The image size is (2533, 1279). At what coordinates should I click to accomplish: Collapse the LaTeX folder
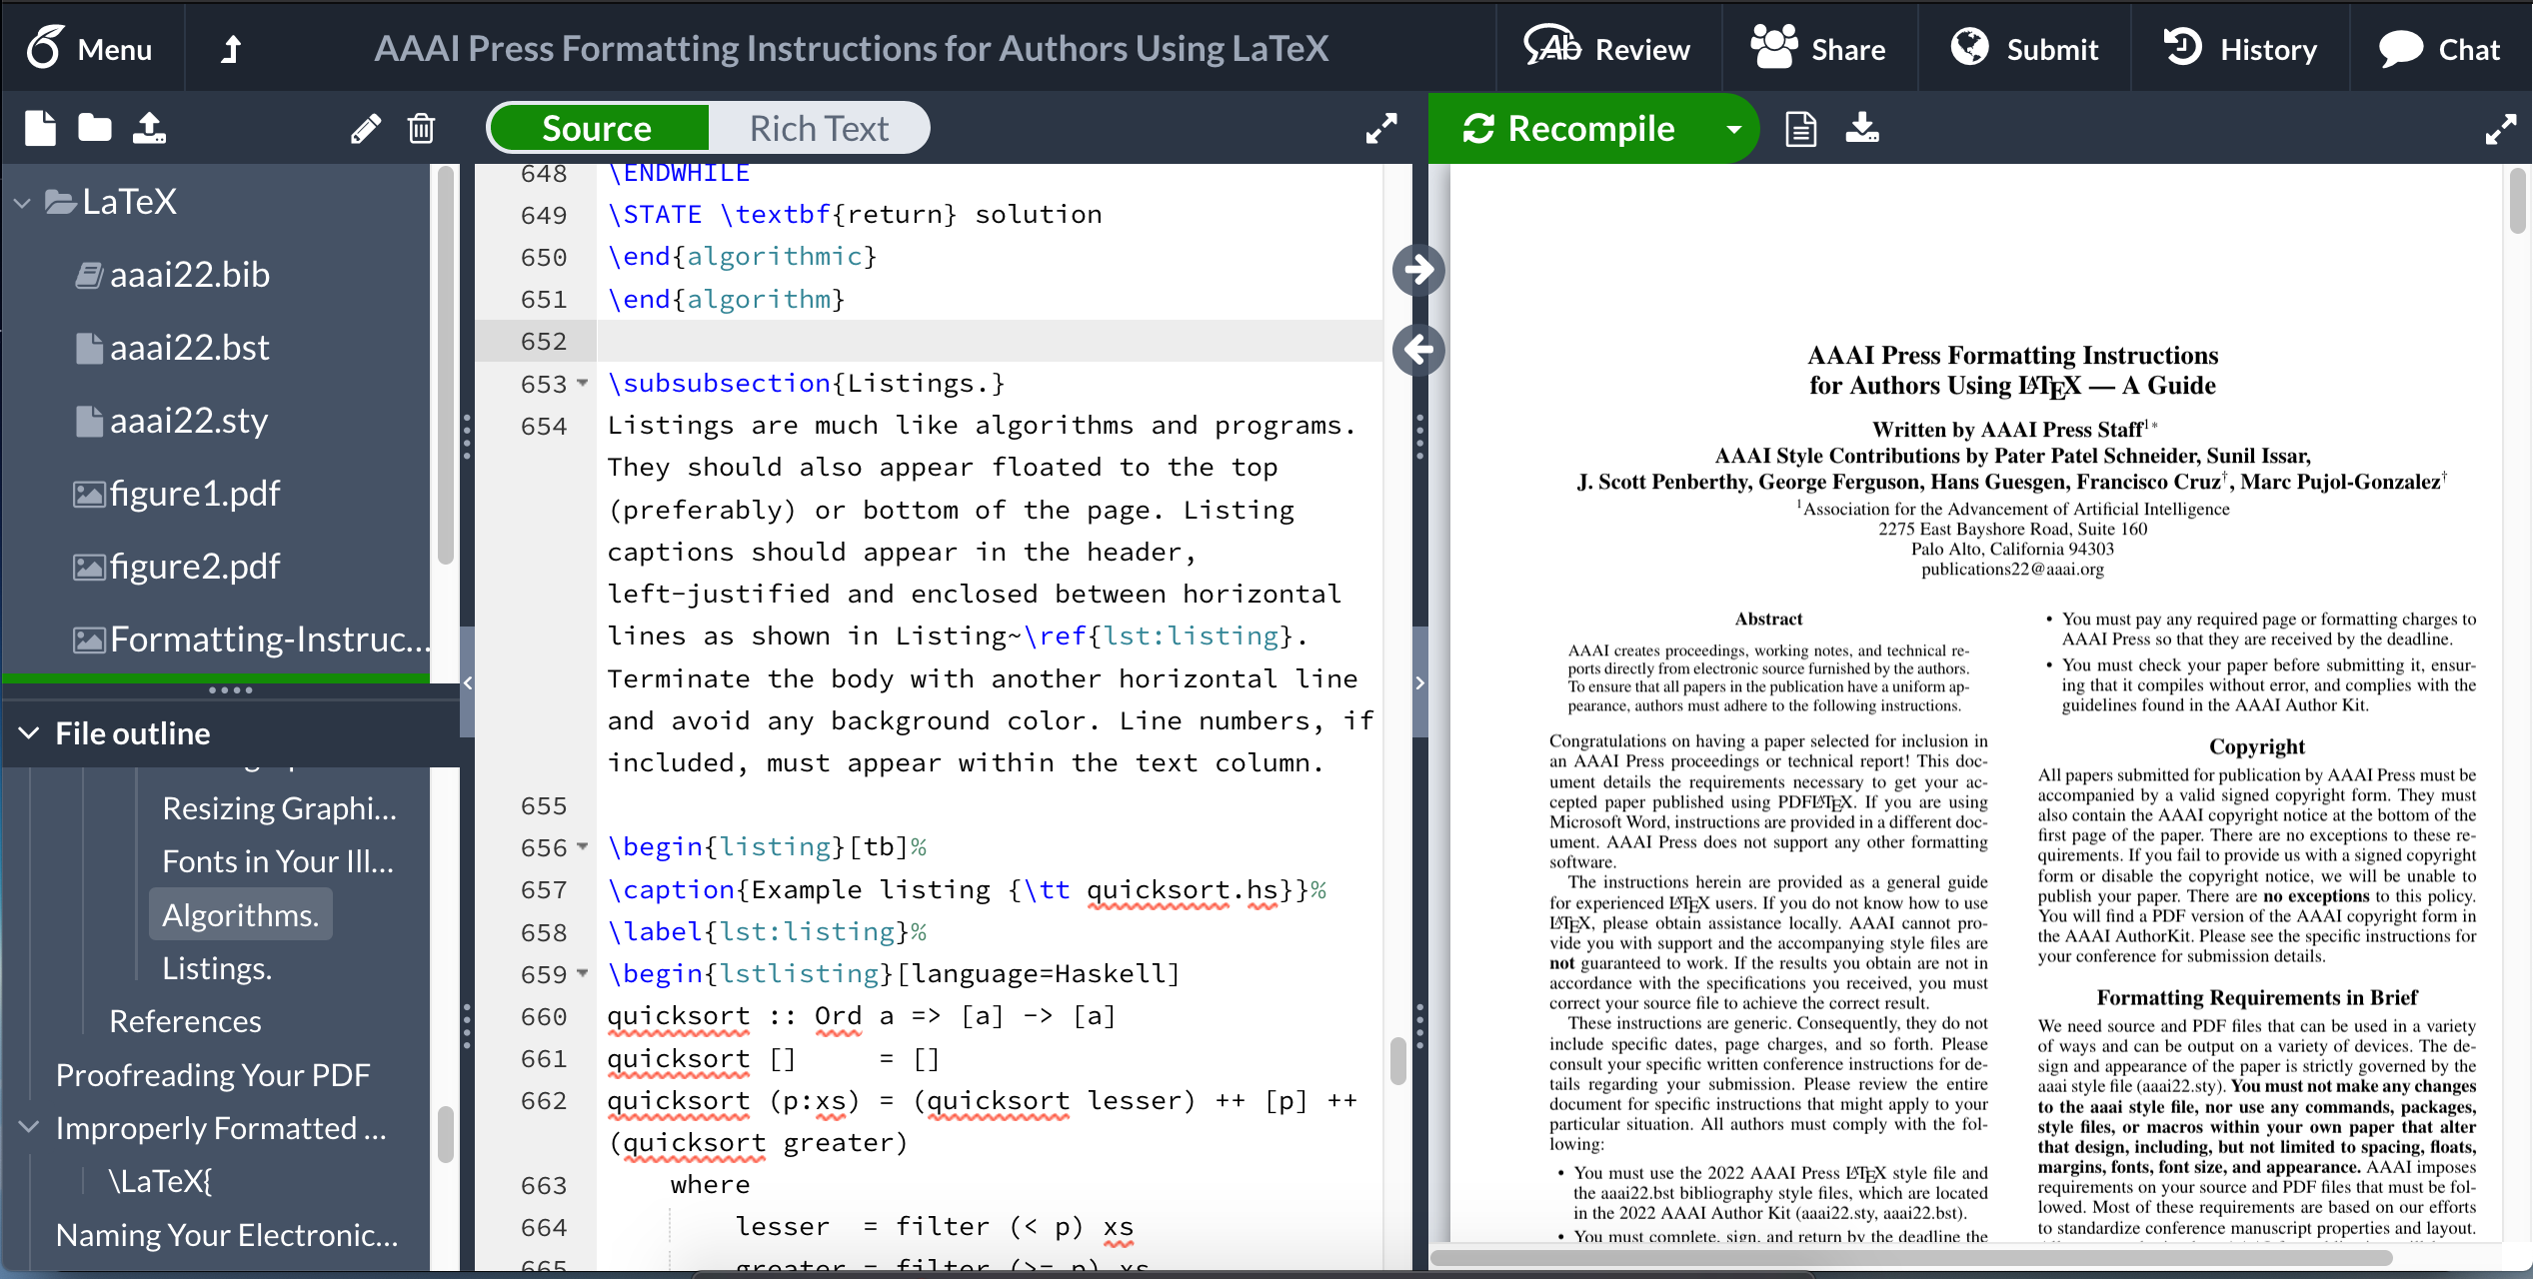(x=22, y=202)
